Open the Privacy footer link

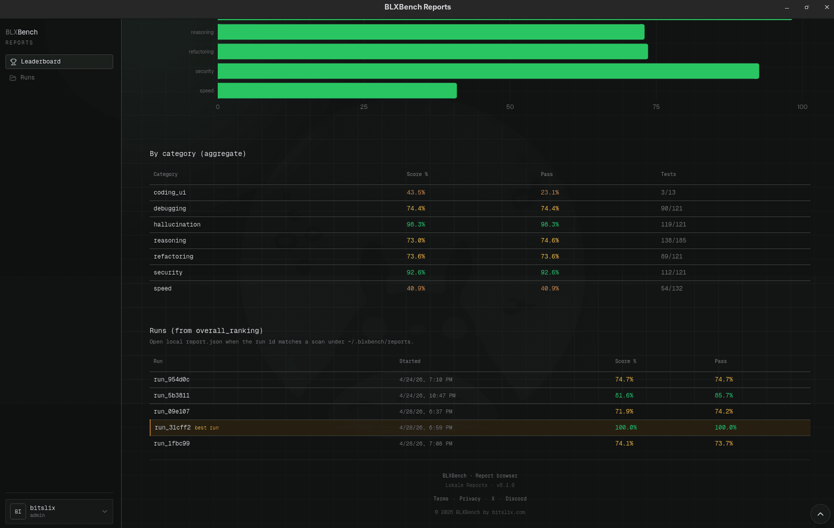coord(470,498)
